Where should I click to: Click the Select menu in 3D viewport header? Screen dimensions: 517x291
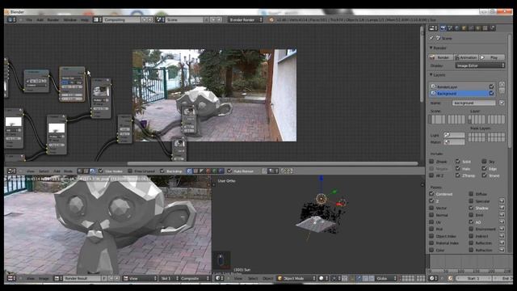tap(253, 278)
